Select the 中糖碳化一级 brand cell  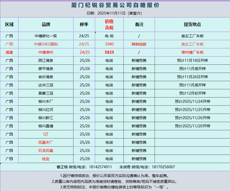click(46, 36)
